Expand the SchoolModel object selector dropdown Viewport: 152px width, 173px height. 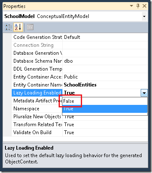click(144, 16)
